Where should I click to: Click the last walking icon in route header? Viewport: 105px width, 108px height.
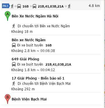point(69,6)
